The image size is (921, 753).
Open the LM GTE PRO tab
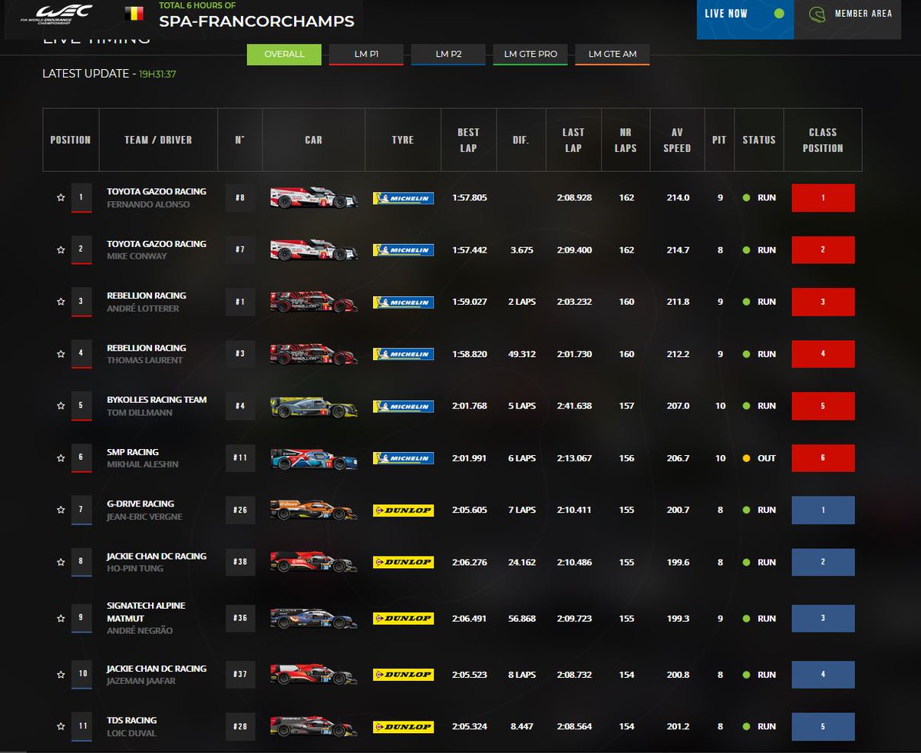click(530, 54)
